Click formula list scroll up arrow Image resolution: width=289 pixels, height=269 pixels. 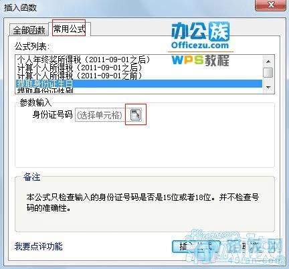pyautogui.click(x=268, y=62)
